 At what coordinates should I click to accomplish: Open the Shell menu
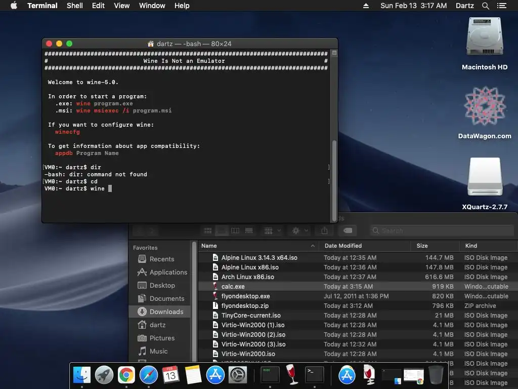pos(75,6)
